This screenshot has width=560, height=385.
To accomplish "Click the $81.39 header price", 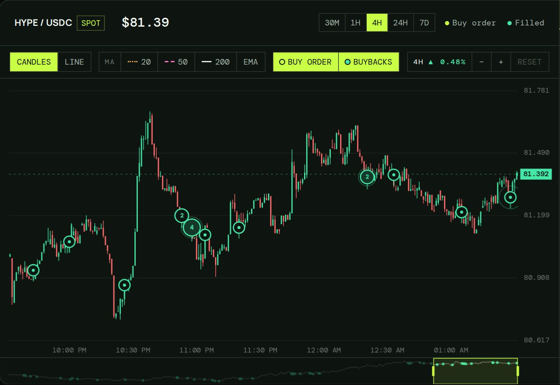I will (x=146, y=22).
